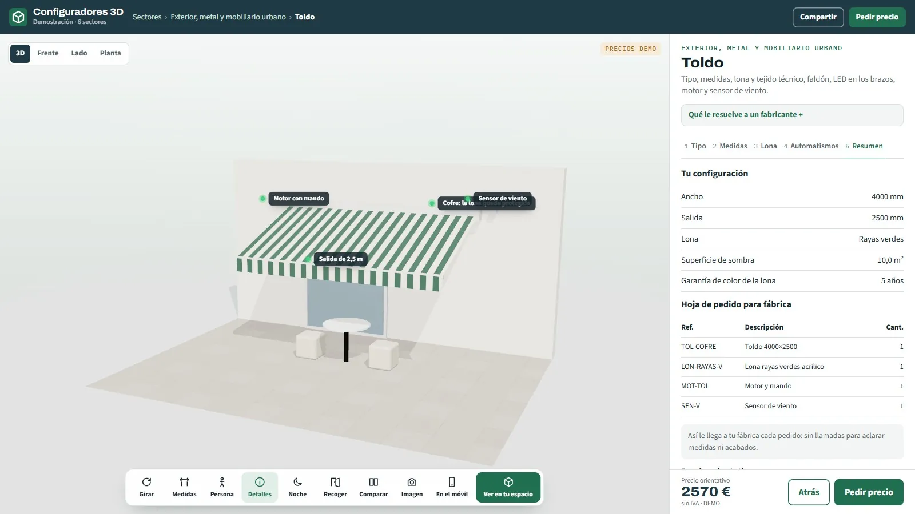The height and width of the screenshot is (514, 915).
Task: Switch to the Planta view
Action: click(110, 53)
